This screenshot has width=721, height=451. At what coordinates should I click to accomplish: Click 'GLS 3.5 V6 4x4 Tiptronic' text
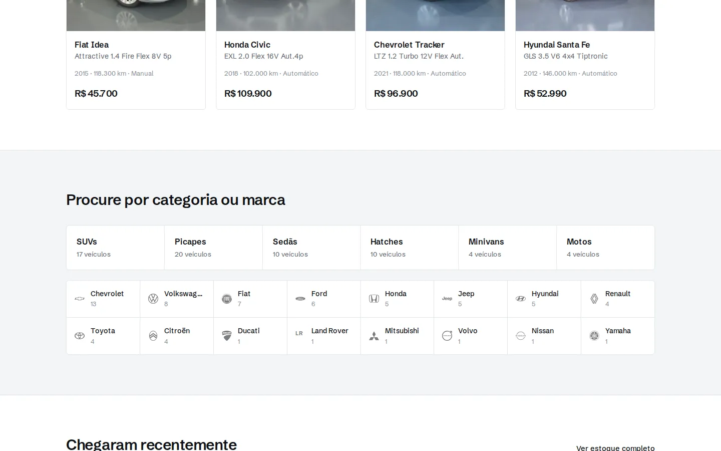(x=566, y=56)
